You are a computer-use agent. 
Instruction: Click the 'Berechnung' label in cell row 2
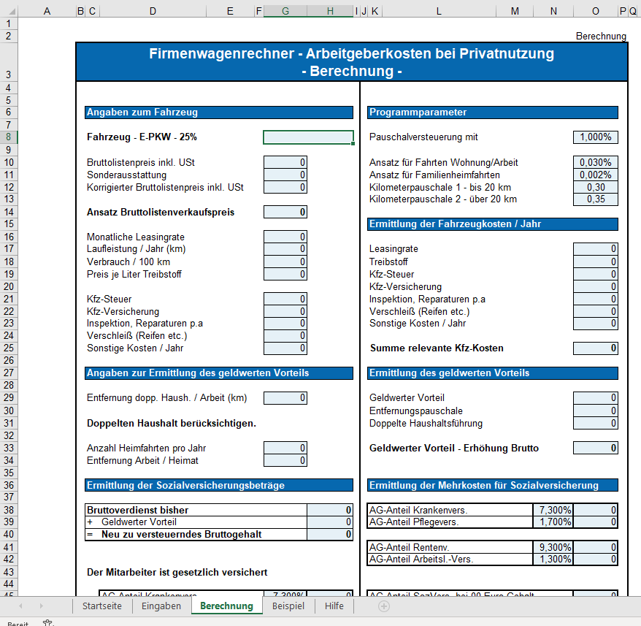click(x=601, y=36)
